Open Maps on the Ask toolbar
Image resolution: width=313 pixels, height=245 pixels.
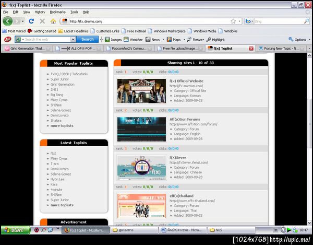174,40
